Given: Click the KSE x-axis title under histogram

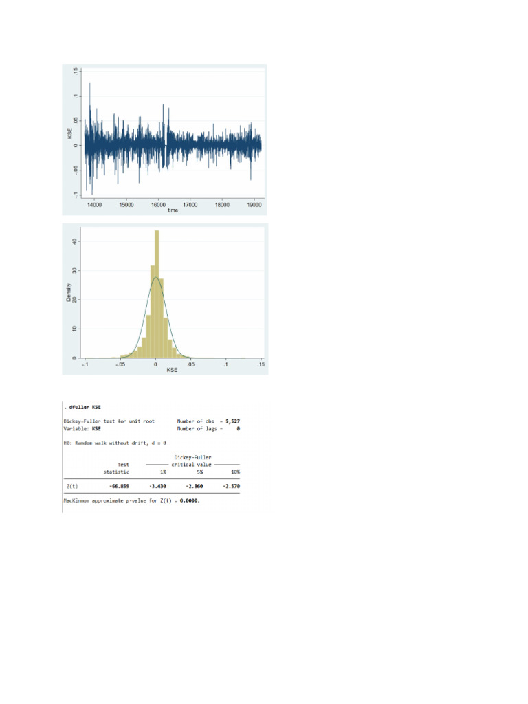Looking at the screenshot, I should [x=172, y=370].
